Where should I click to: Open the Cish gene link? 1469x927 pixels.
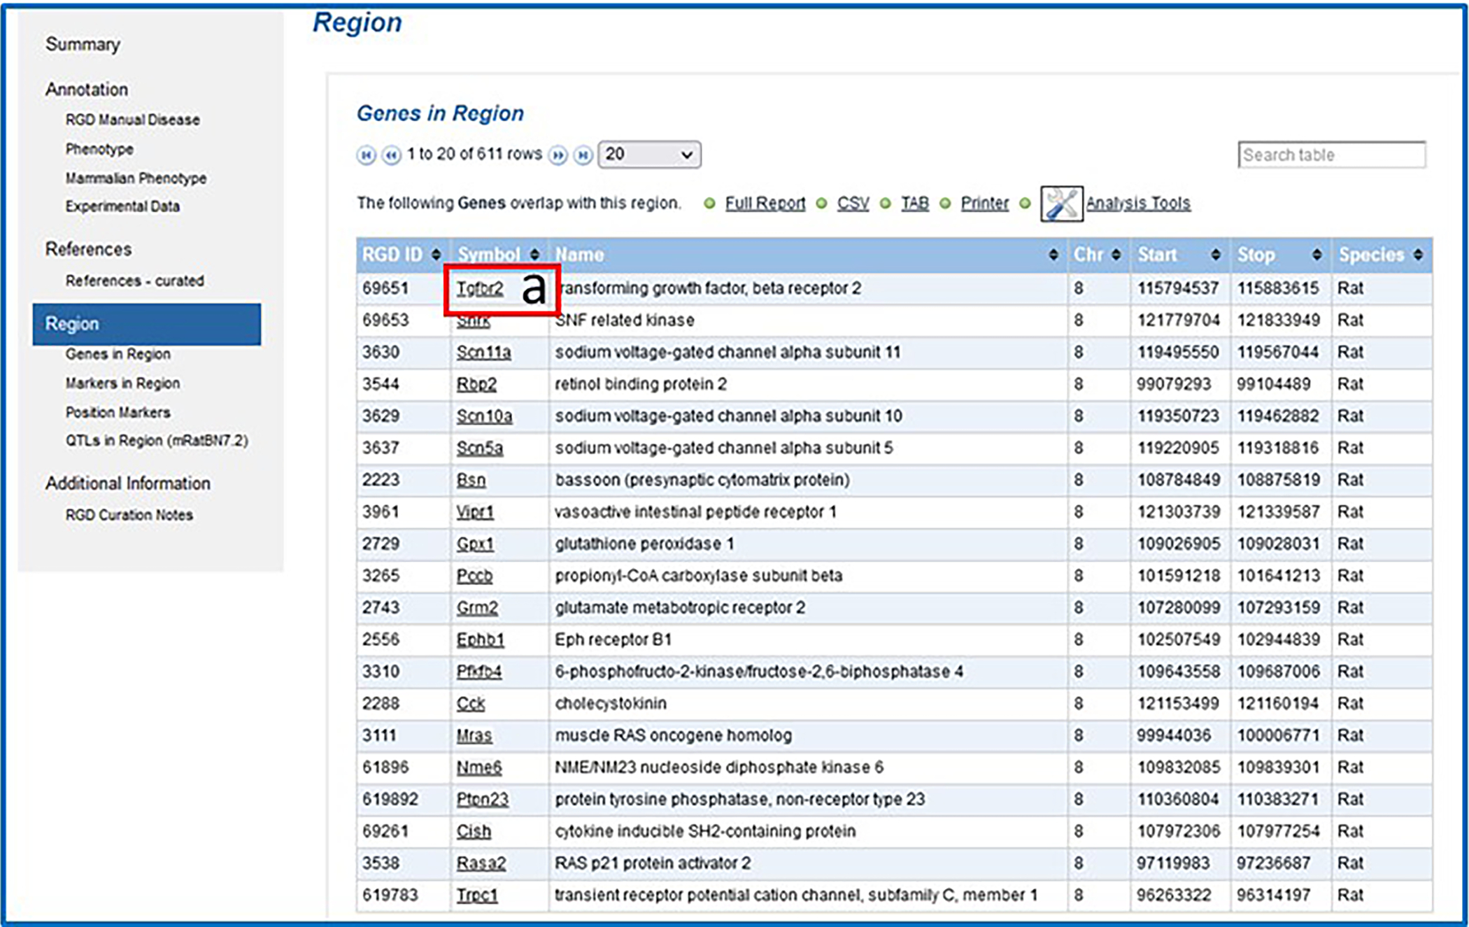click(x=474, y=832)
